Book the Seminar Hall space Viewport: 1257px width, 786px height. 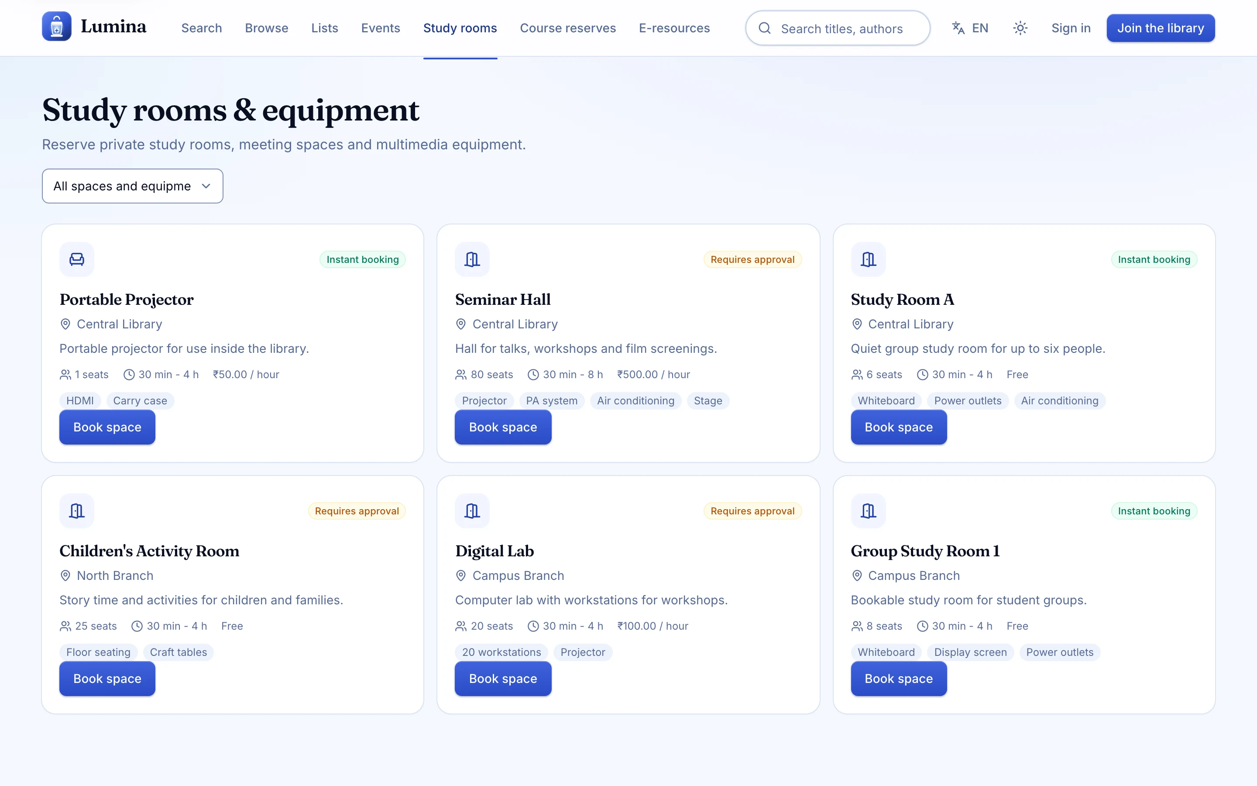503,427
